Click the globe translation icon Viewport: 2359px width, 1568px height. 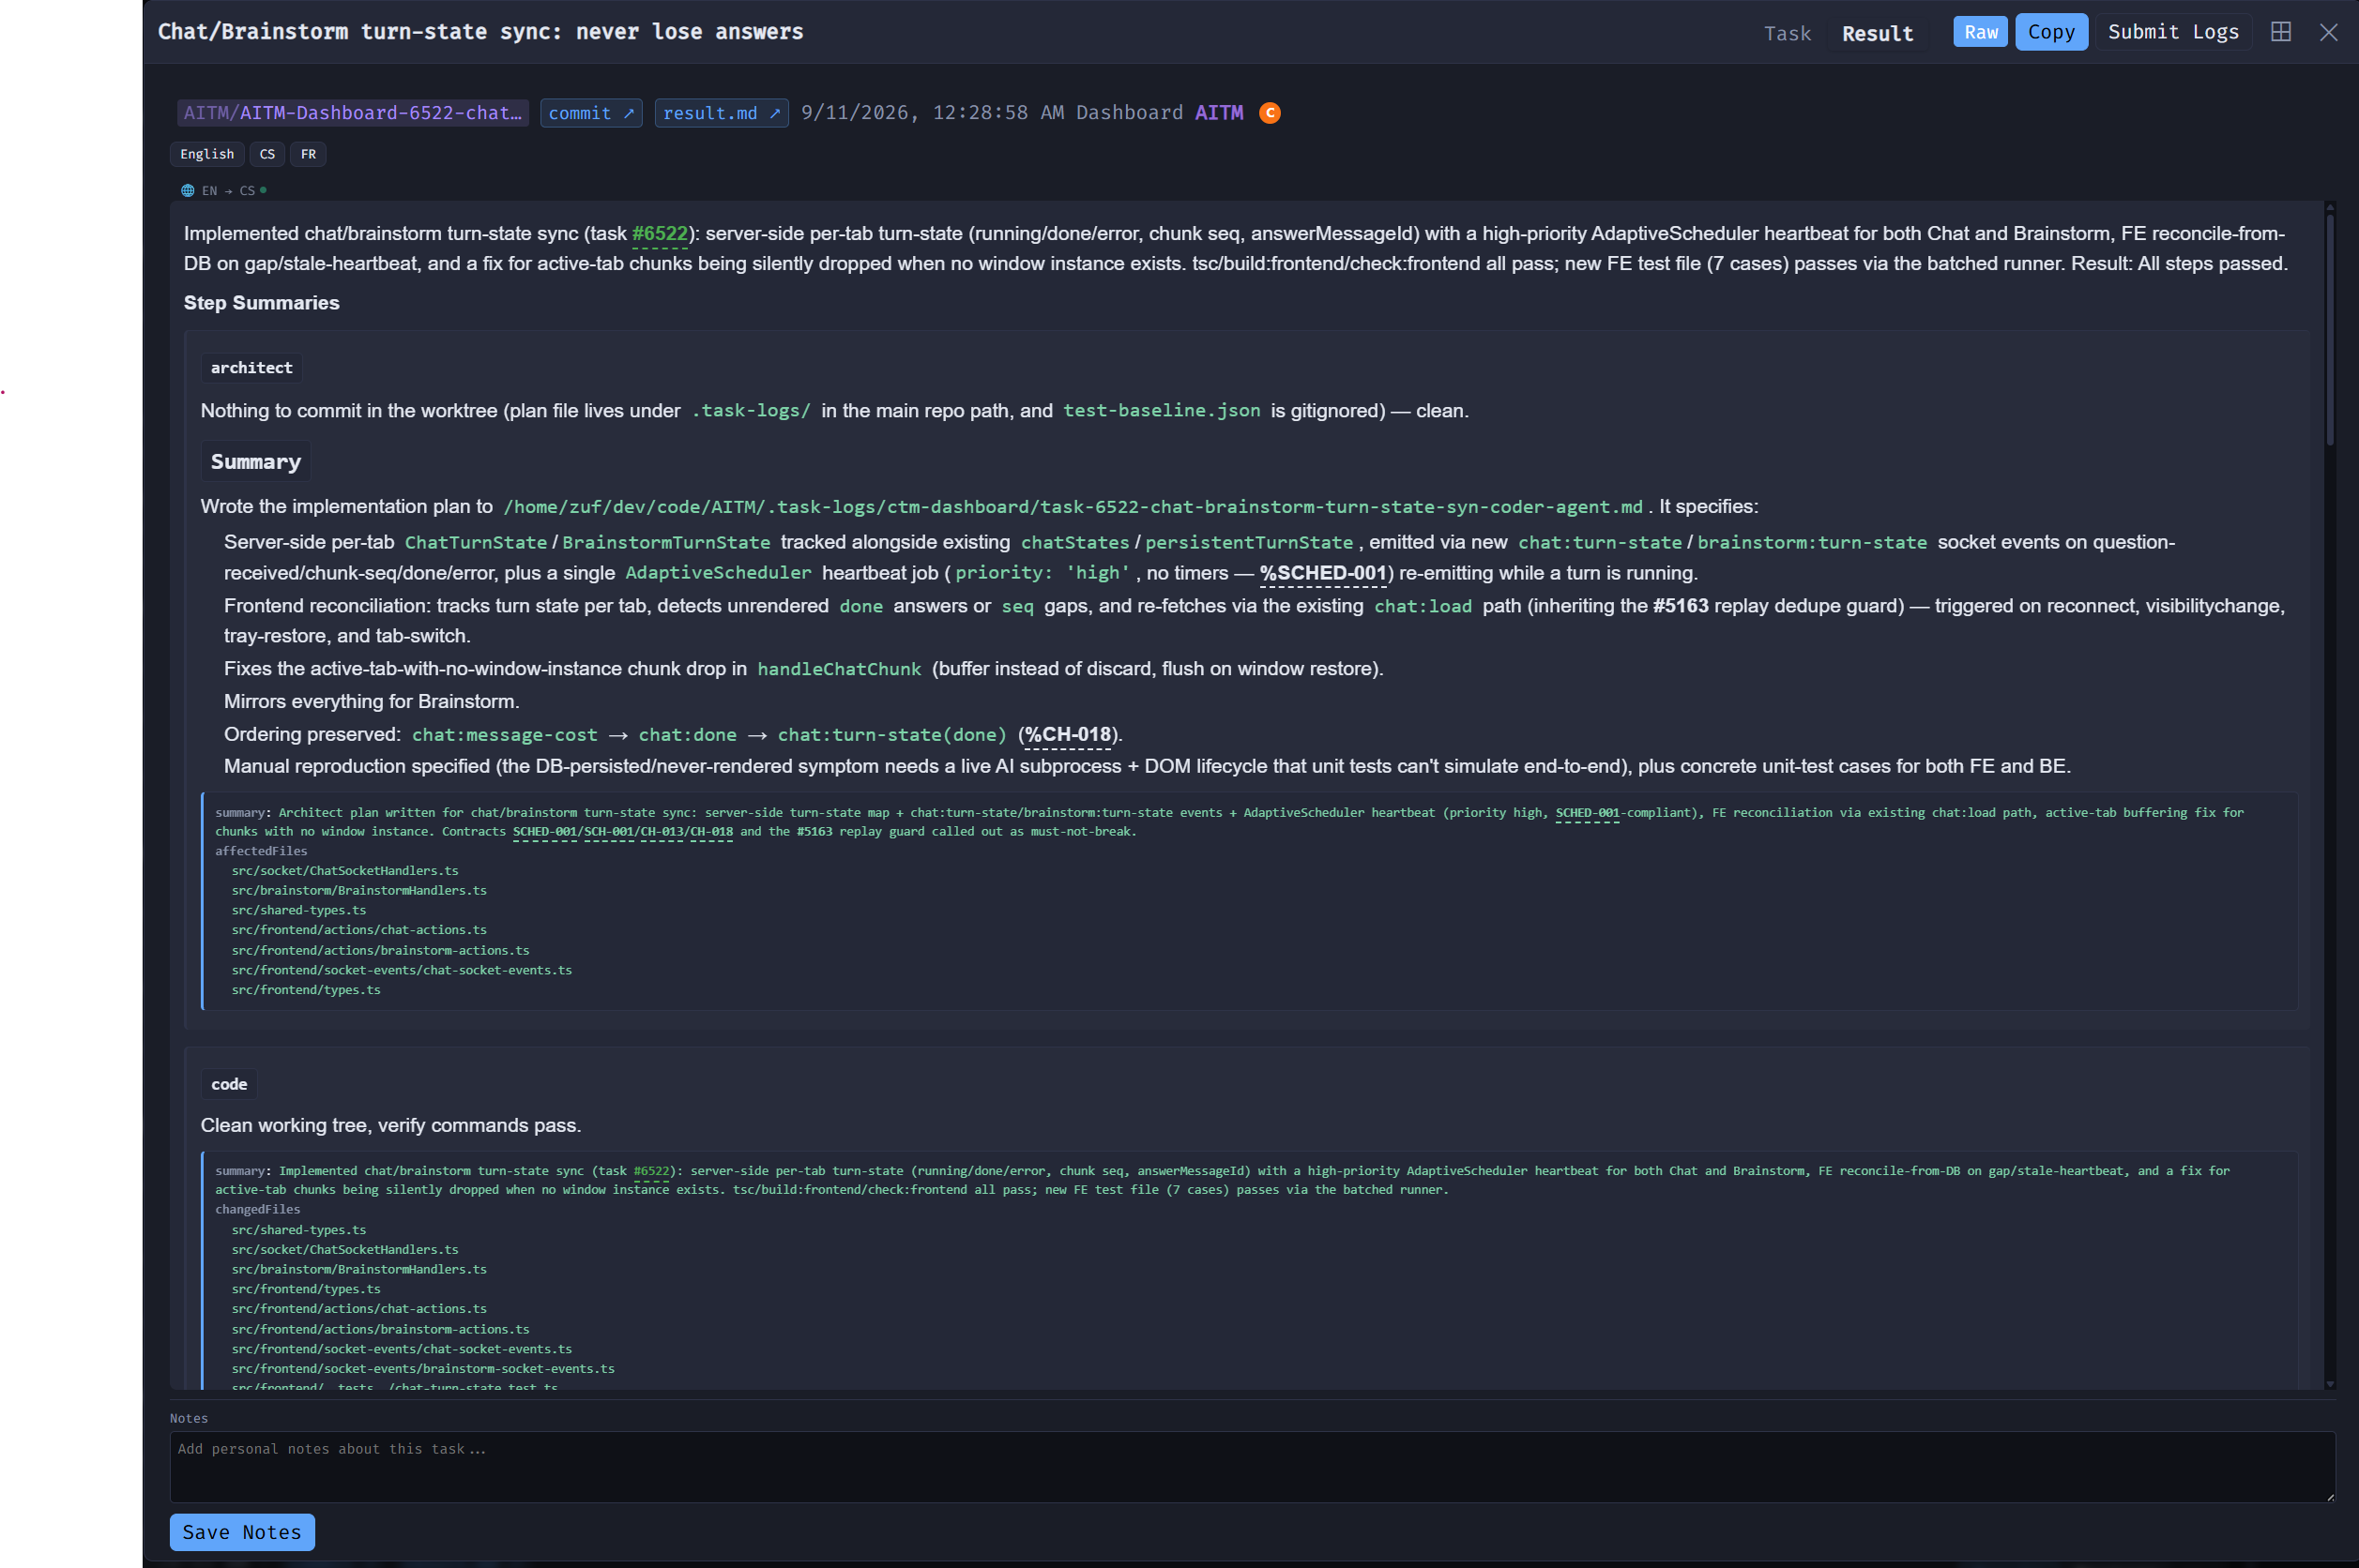[x=187, y=190]
